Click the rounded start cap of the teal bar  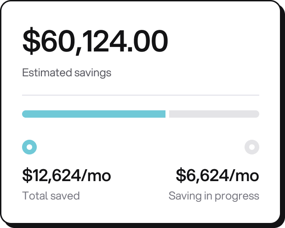25,114
